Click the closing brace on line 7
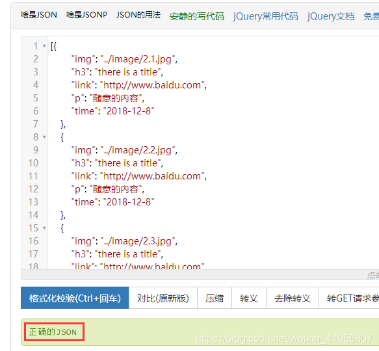This screenshot has width=379, height=351. 63,124
